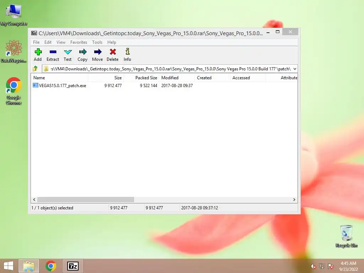
Task: Click the scrollbar left arrow
Action: [34, 200]
